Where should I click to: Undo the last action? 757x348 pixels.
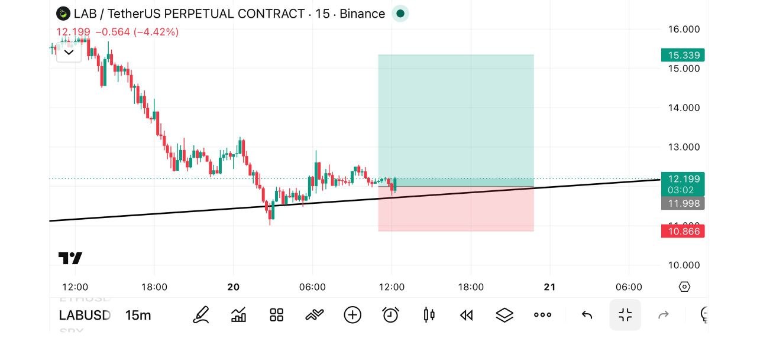point(587,315)
